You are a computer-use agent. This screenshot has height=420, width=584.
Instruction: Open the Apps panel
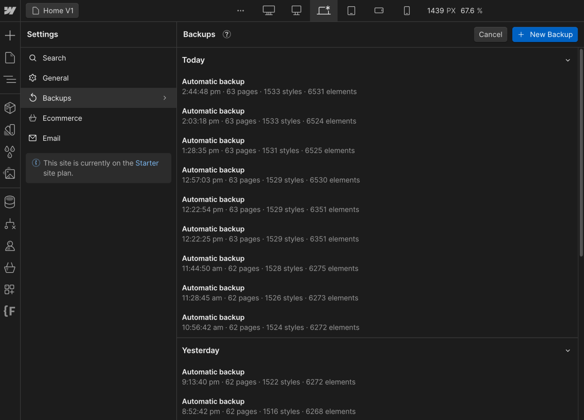(10, 289)
